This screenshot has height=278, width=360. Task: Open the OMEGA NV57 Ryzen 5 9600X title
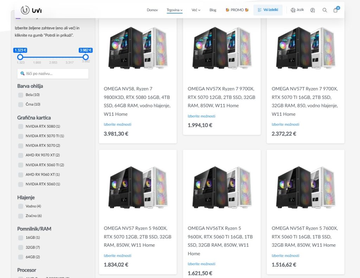click(x=137, y=237)
